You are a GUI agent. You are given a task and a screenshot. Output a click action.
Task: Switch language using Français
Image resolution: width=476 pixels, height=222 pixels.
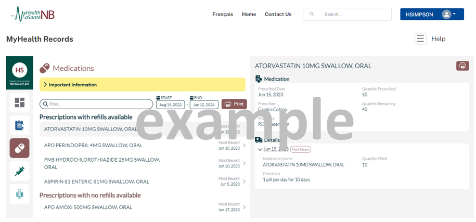tap(223, 15)
